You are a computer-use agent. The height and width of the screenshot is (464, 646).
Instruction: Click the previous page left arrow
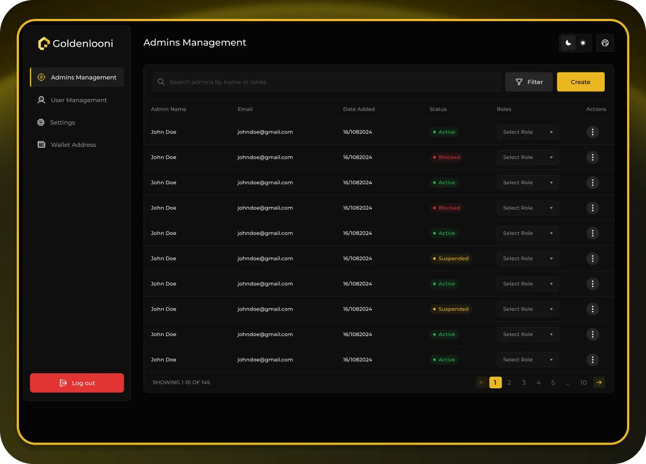click(x=482, y=382)
